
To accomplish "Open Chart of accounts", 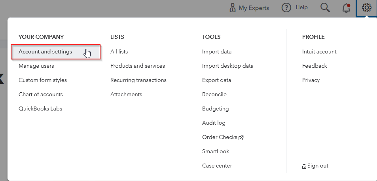I will click(41, 94).
